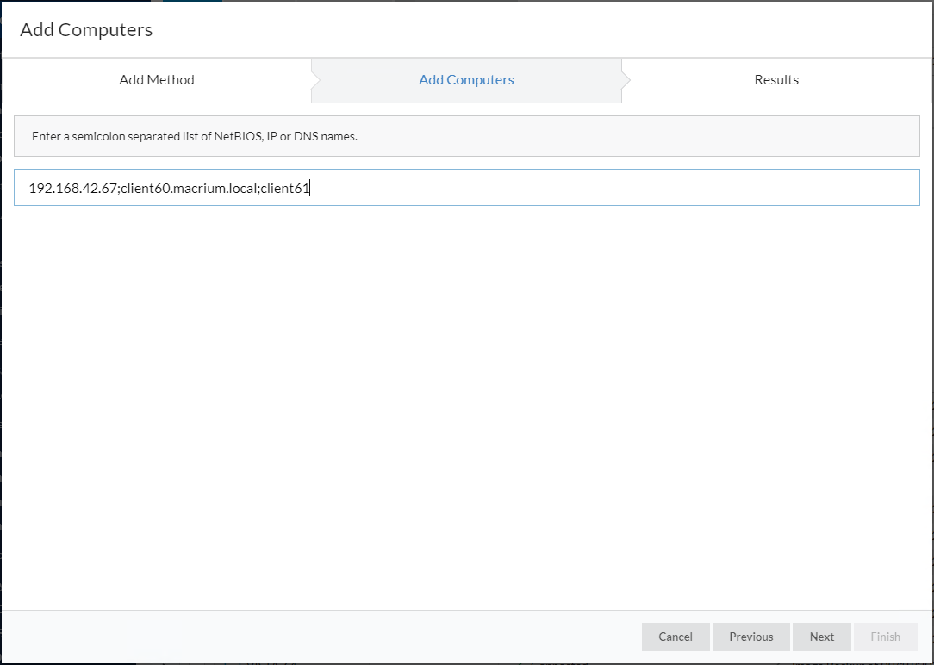Click the empty right side of the input field

click(x=689, y=188)
